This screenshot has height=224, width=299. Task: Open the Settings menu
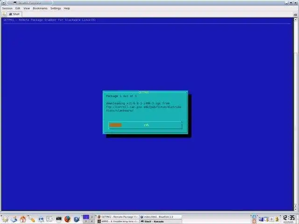tap(56, 8)
